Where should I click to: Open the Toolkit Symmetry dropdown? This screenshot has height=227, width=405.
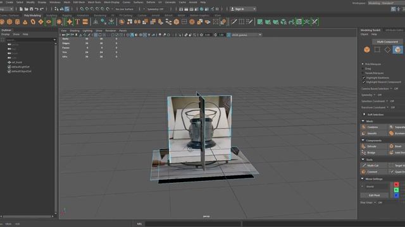[x=375, y=95]
